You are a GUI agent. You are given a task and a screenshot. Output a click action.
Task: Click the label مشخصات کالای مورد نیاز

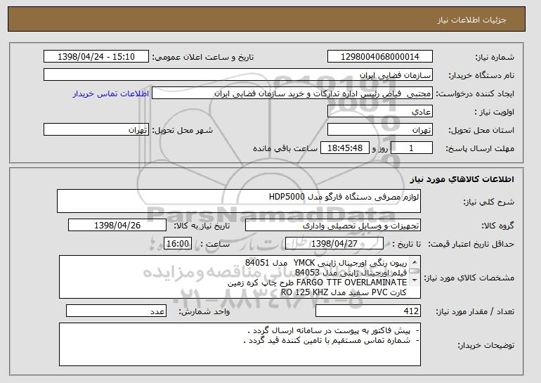tap(469, 278)
